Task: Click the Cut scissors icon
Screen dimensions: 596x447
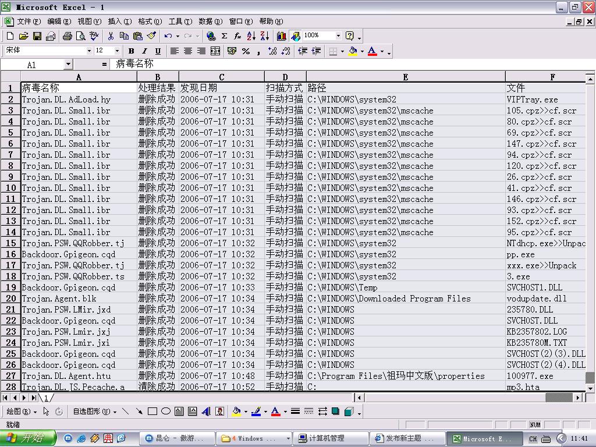Action: point(110,36)
